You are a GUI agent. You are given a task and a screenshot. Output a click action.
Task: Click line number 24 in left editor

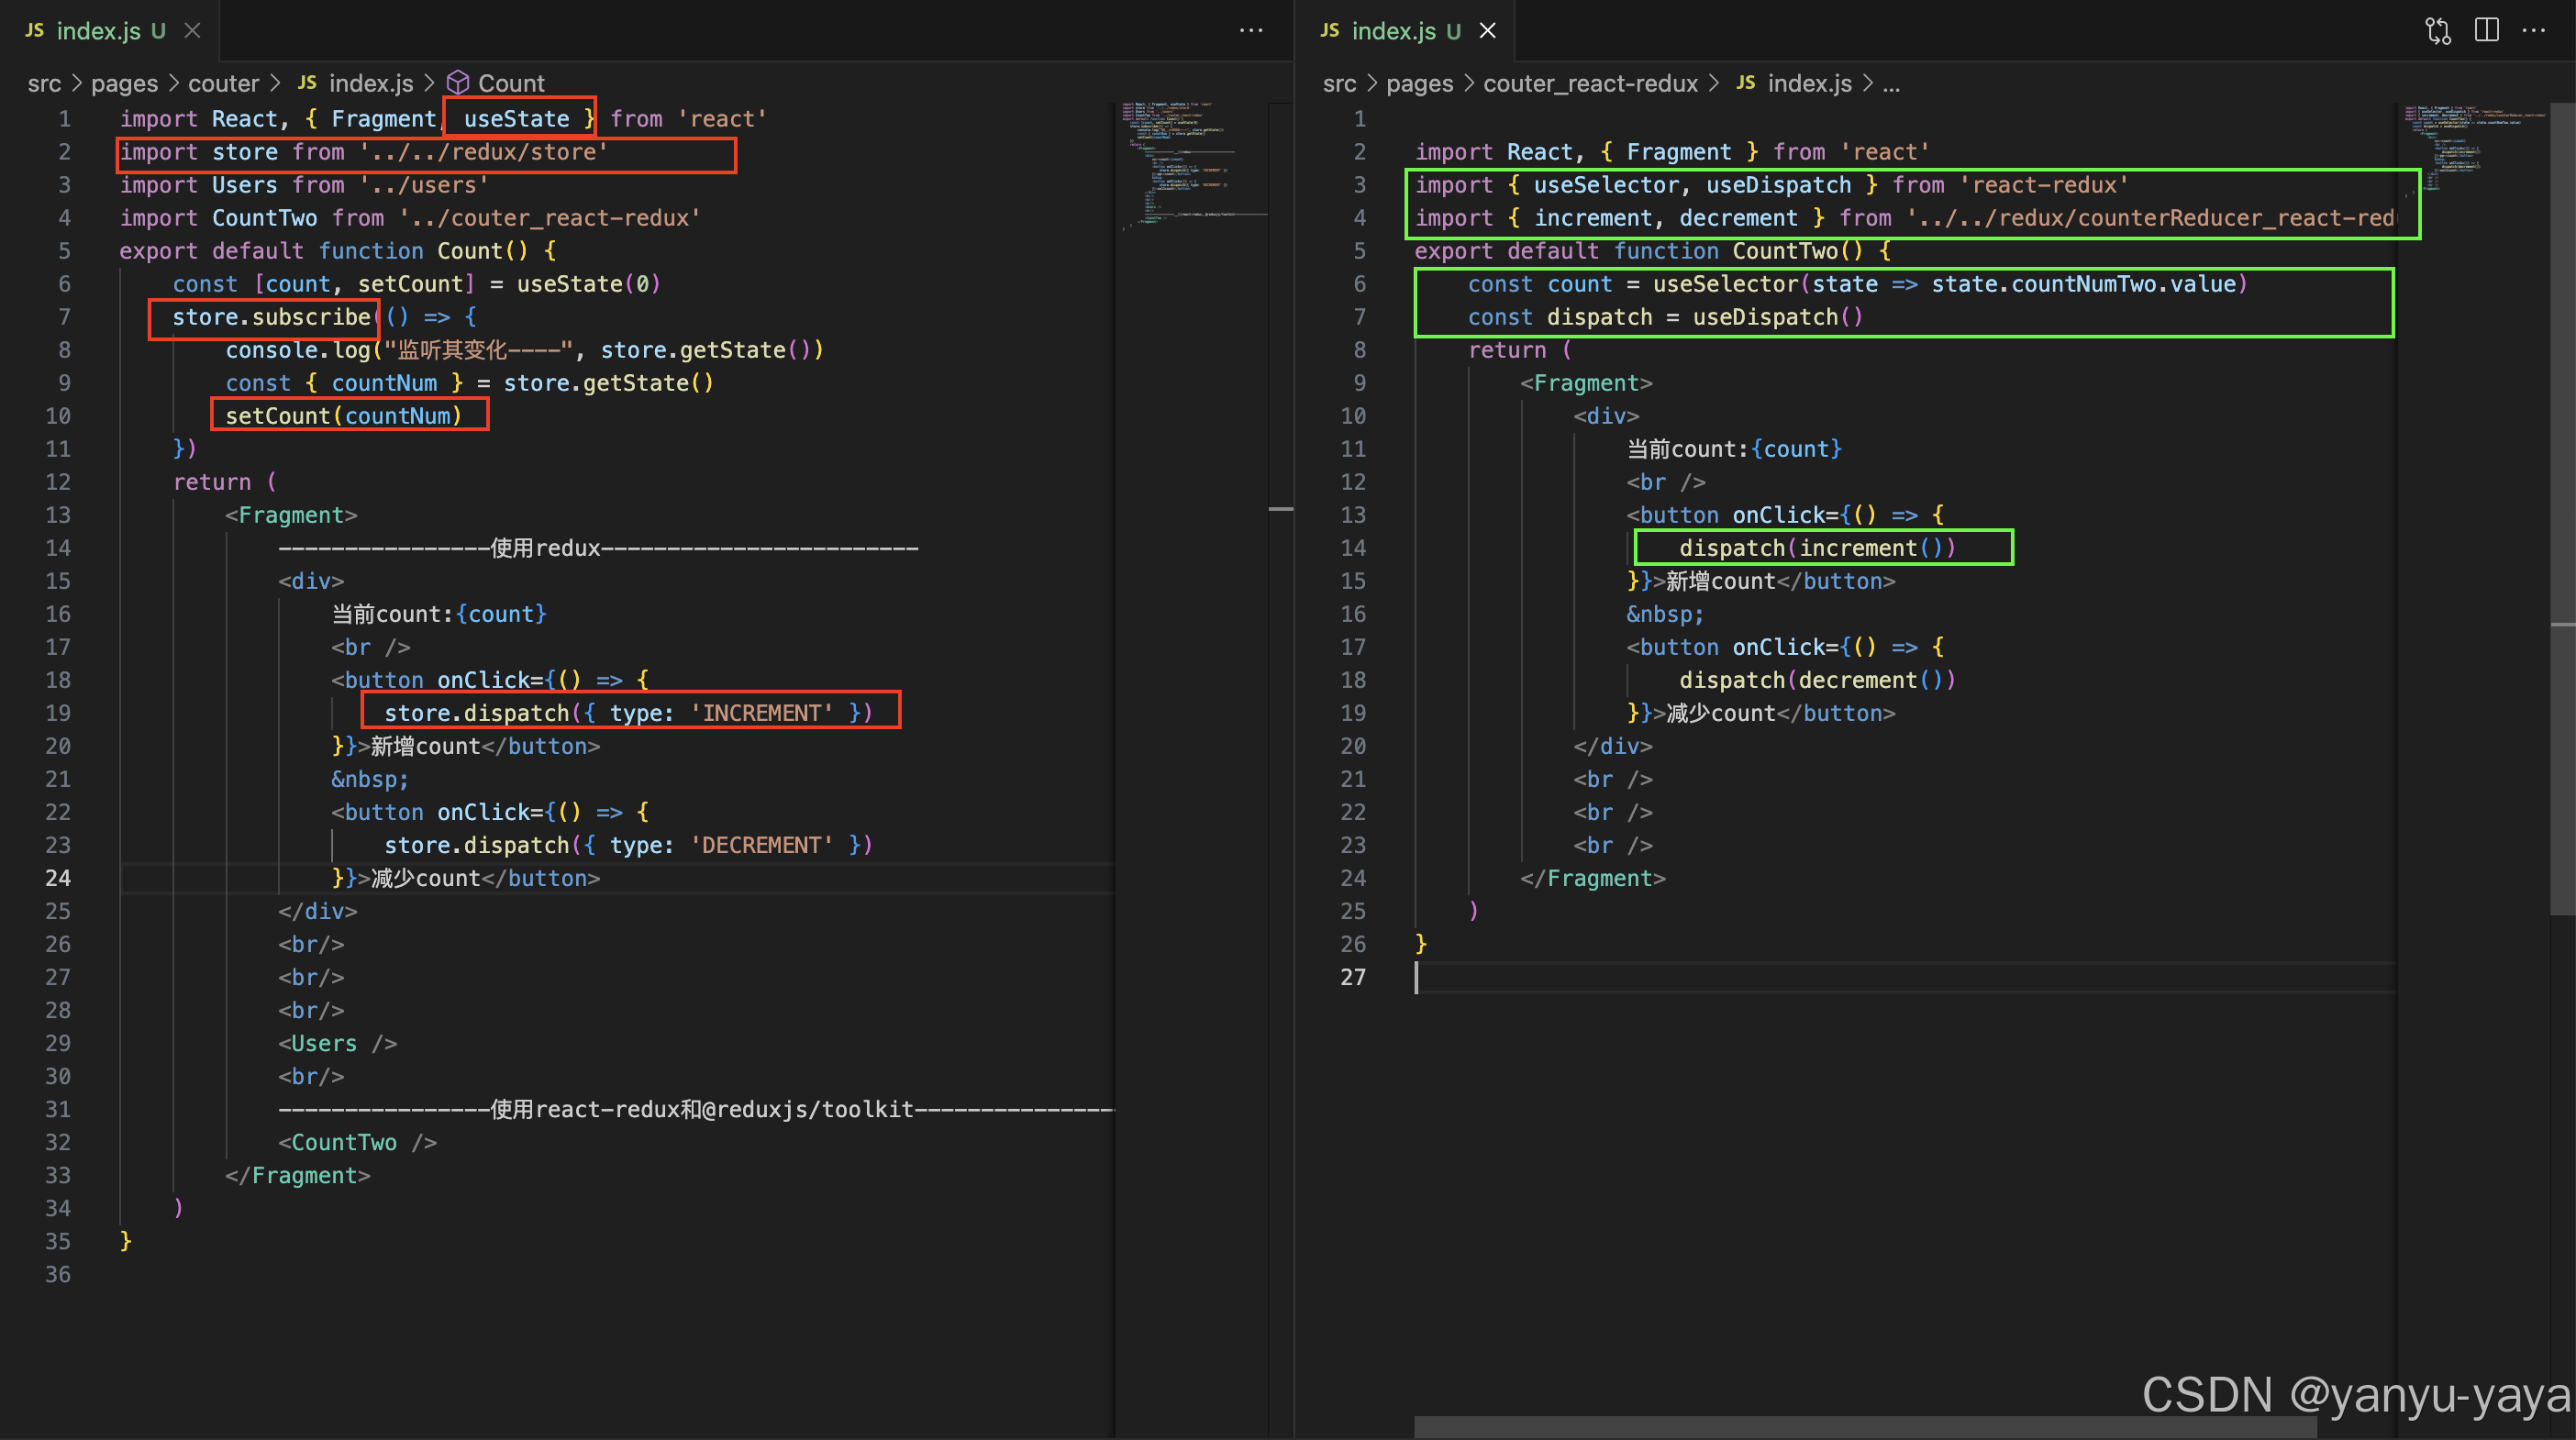[x=58, y=878]
